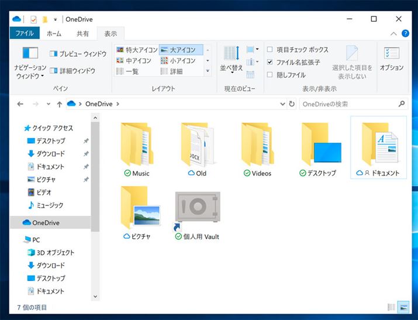This screenshot has width=418, height=320.
Task: Open the ファイル tab
Action: point(25,33)
